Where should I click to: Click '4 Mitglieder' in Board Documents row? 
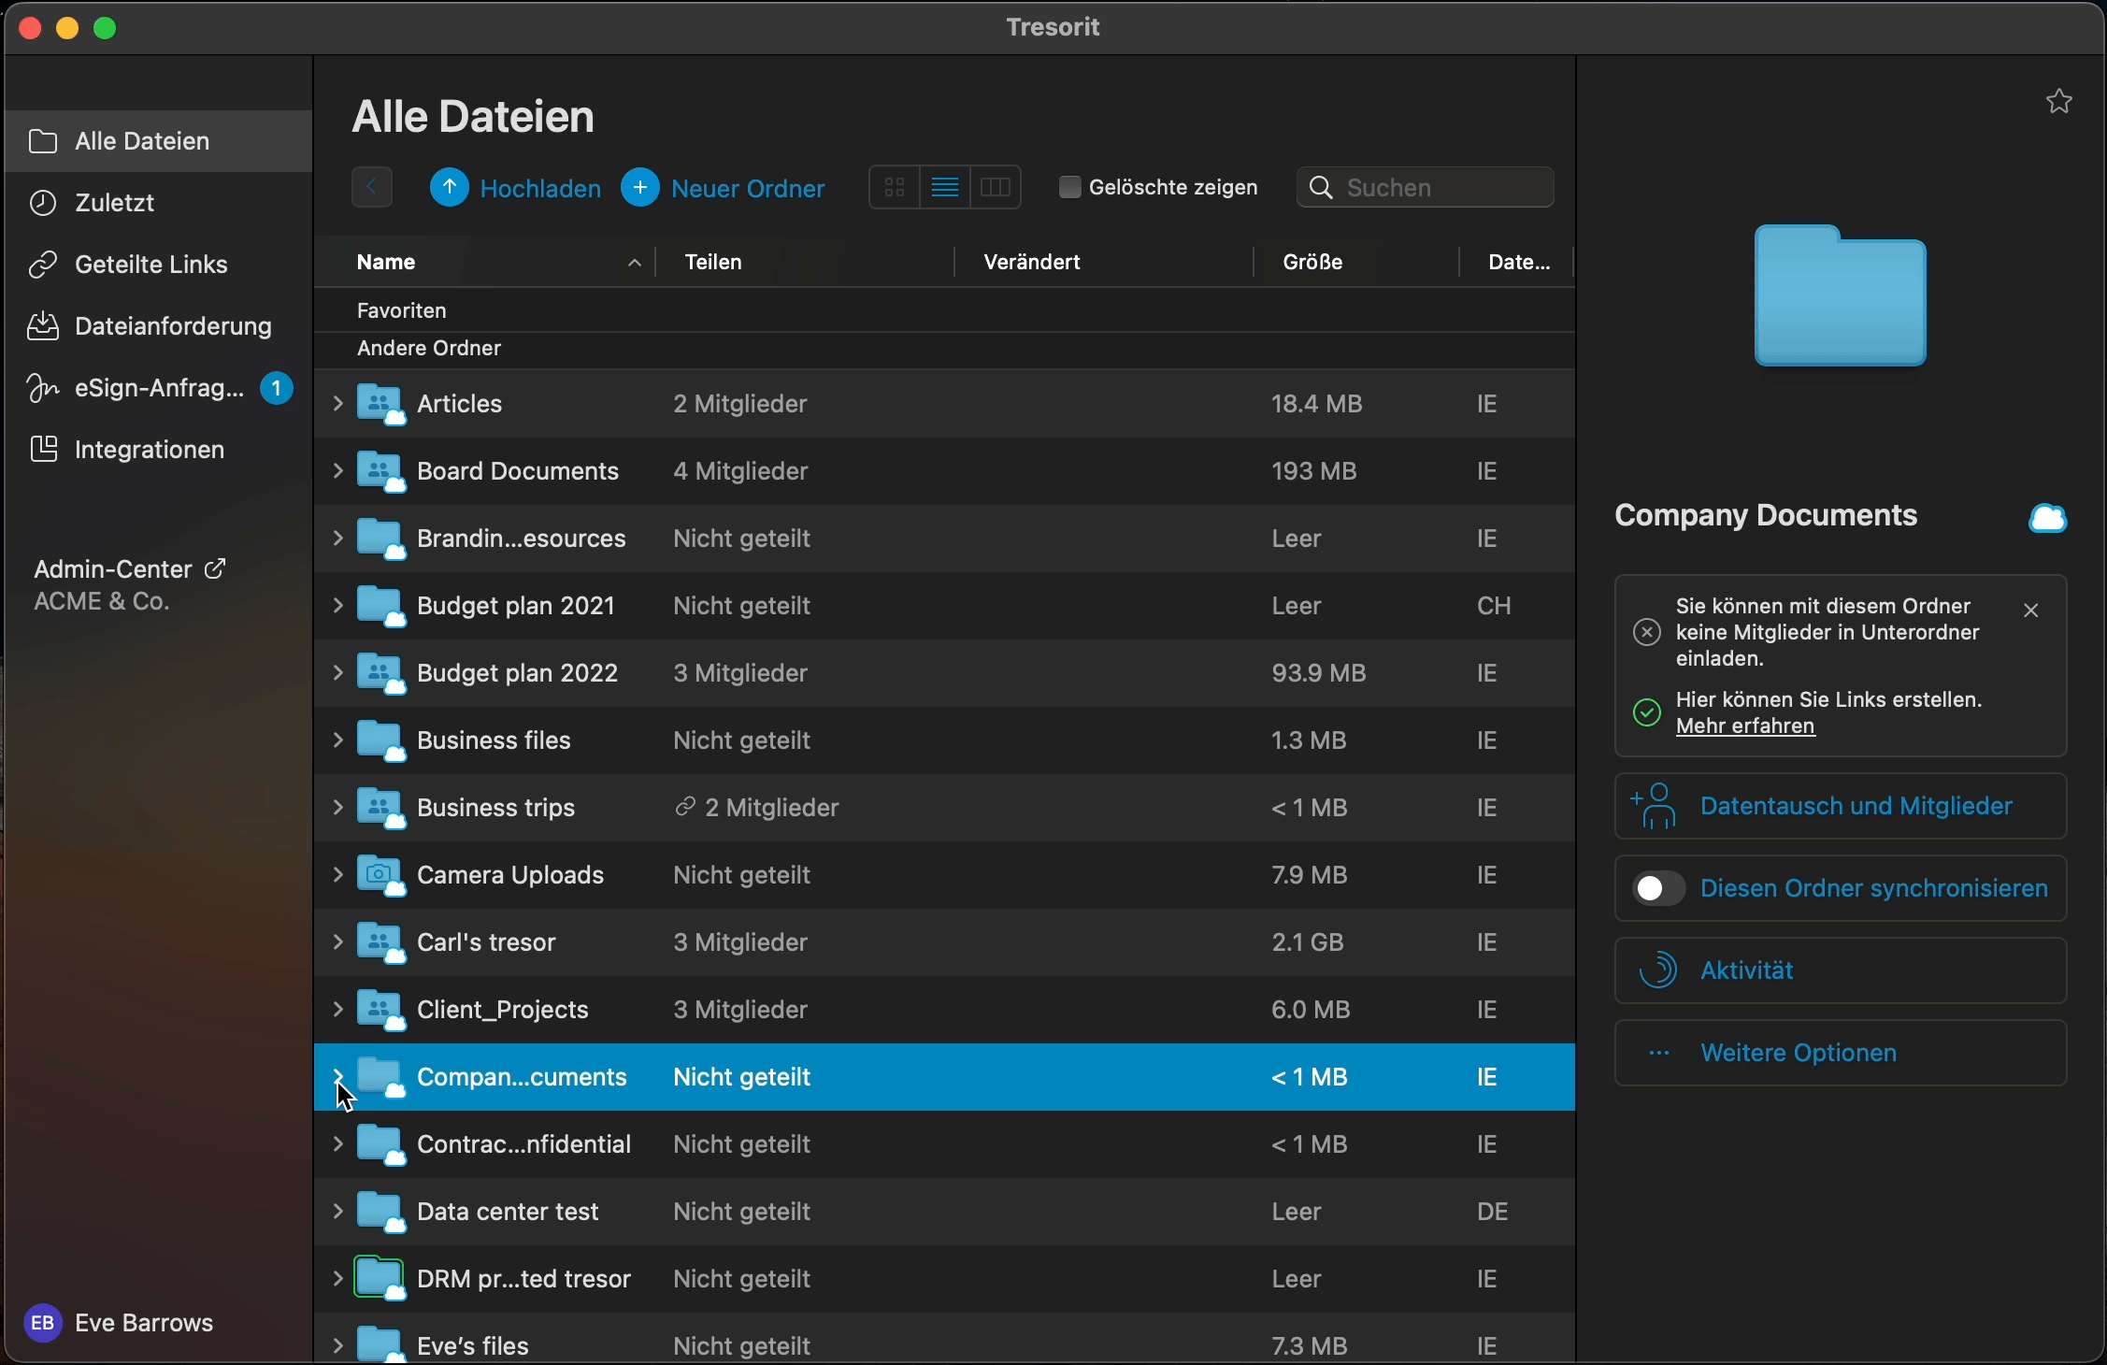740,471
